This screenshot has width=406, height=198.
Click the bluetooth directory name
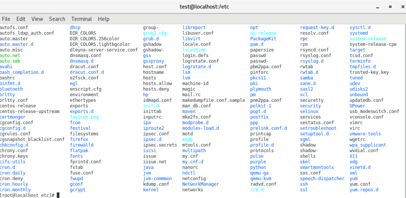[x=11, y=89]
